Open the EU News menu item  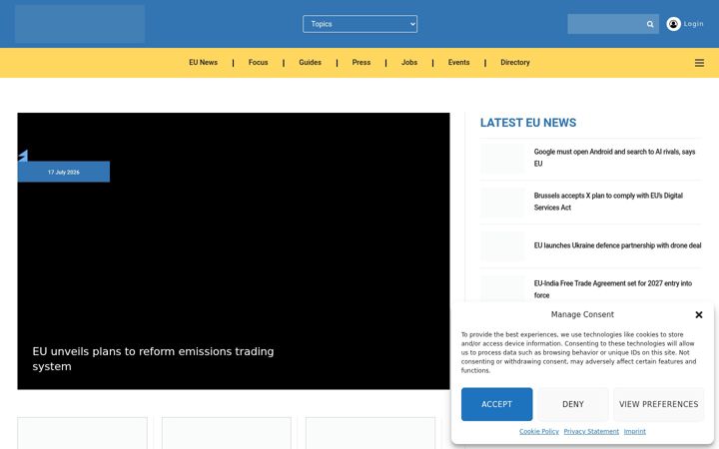pos(203,62)
